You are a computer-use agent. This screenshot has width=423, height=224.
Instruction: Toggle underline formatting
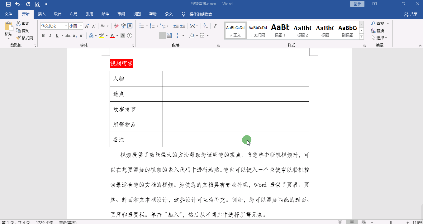57,36
